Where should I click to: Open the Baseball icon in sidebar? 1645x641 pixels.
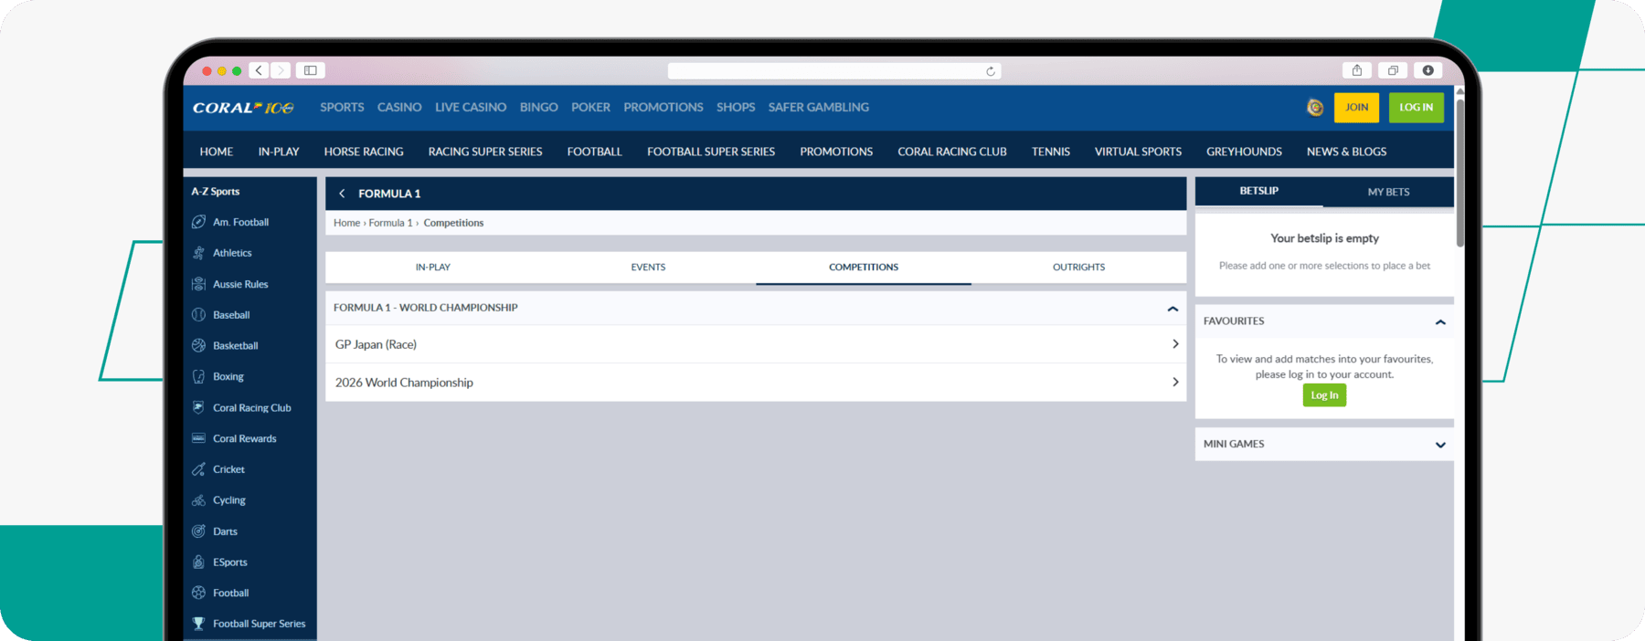pos(198,315)
